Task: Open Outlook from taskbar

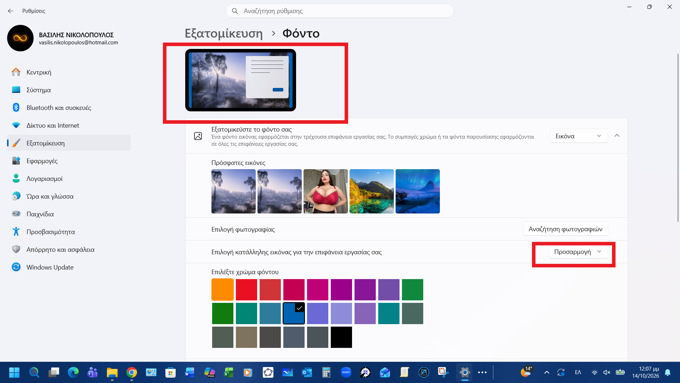Action: tap(307, 372)
